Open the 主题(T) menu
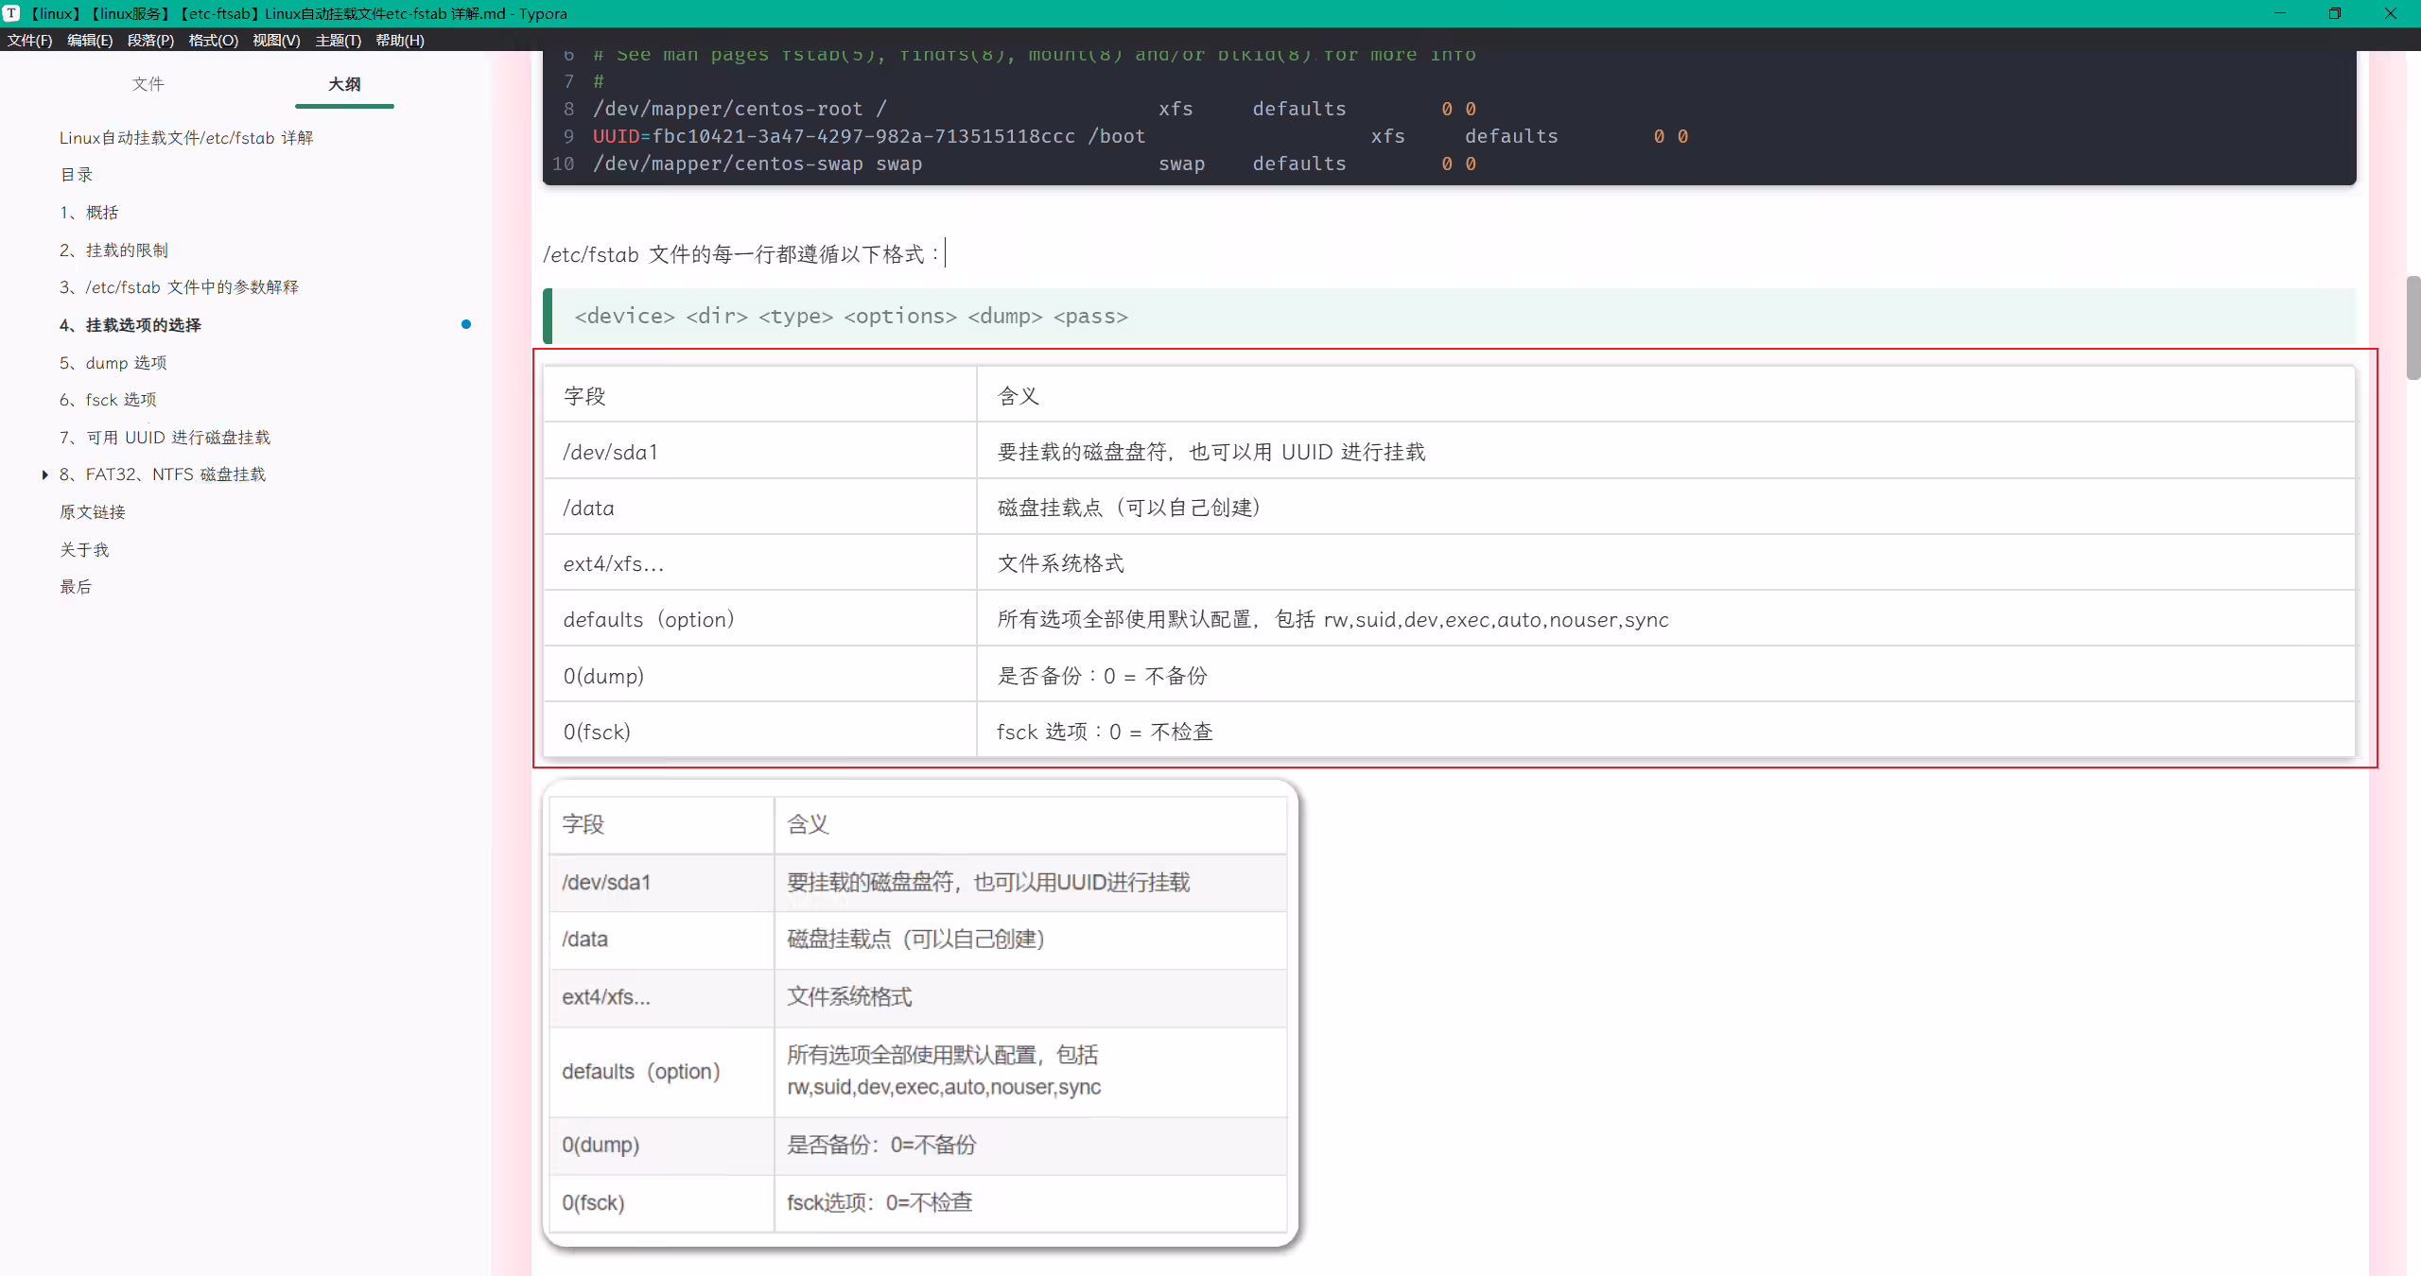 338,40
